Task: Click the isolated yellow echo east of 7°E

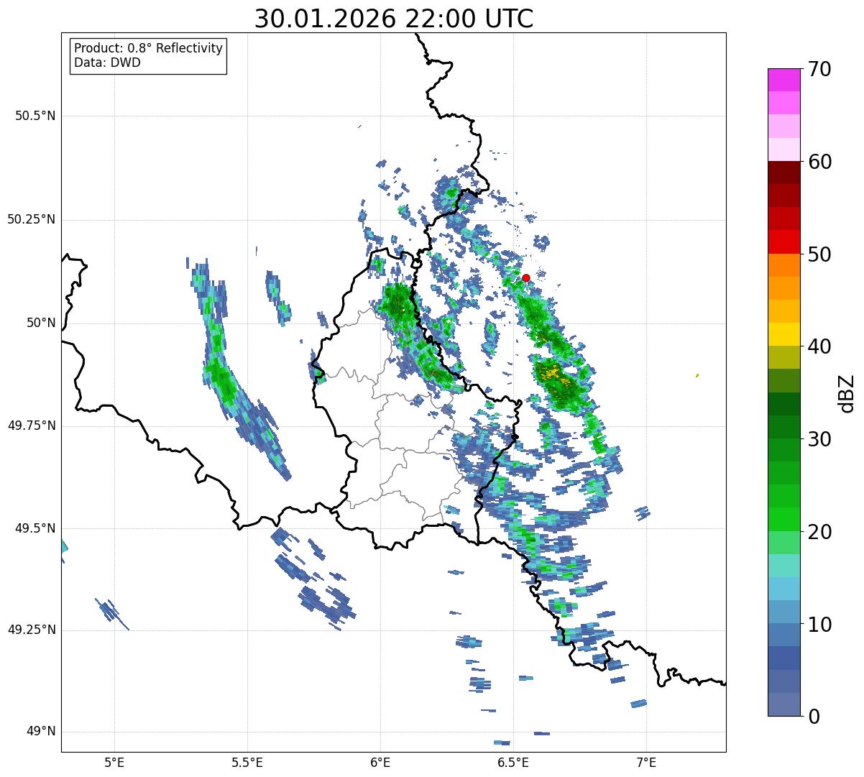Action: pyautogui.click(x=697, y=375)
